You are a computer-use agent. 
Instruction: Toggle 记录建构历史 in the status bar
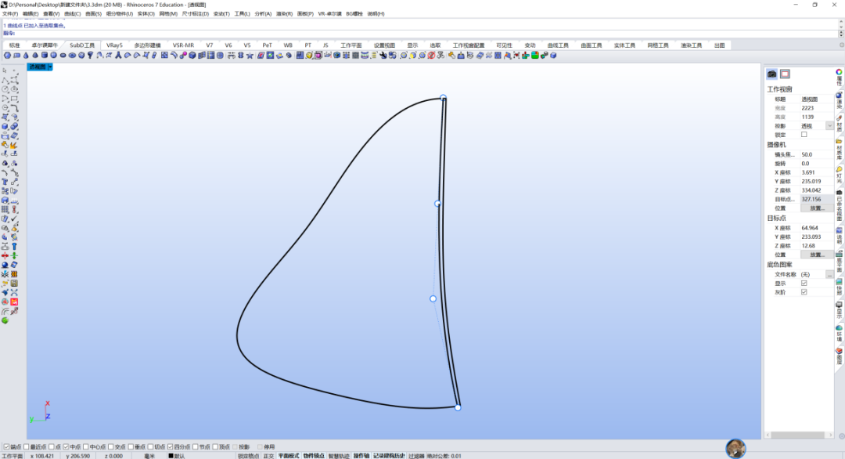pyautogui.click(x=389, y=456)
